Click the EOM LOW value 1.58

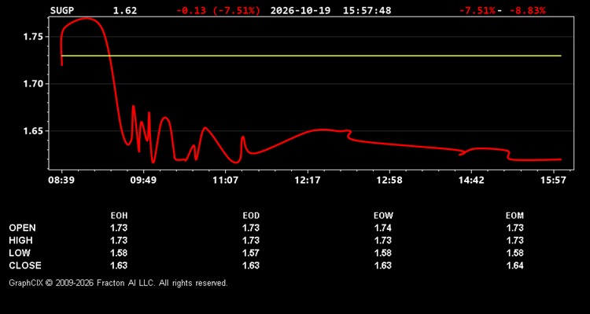(x=514, y=253)
